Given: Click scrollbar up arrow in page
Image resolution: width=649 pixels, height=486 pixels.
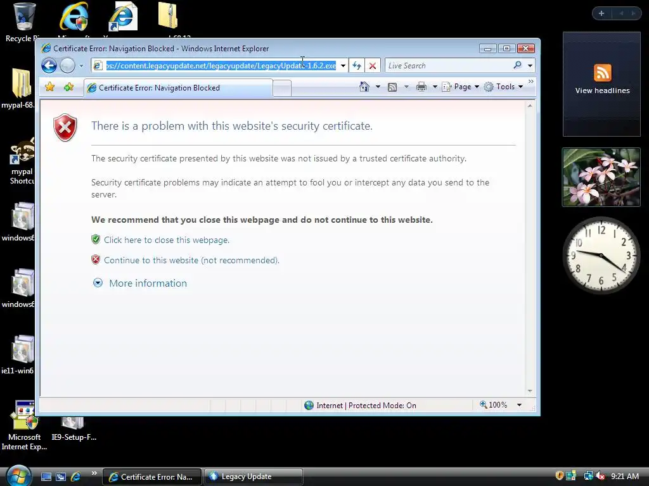Looking at the screenshot, I should pos(530,106).
